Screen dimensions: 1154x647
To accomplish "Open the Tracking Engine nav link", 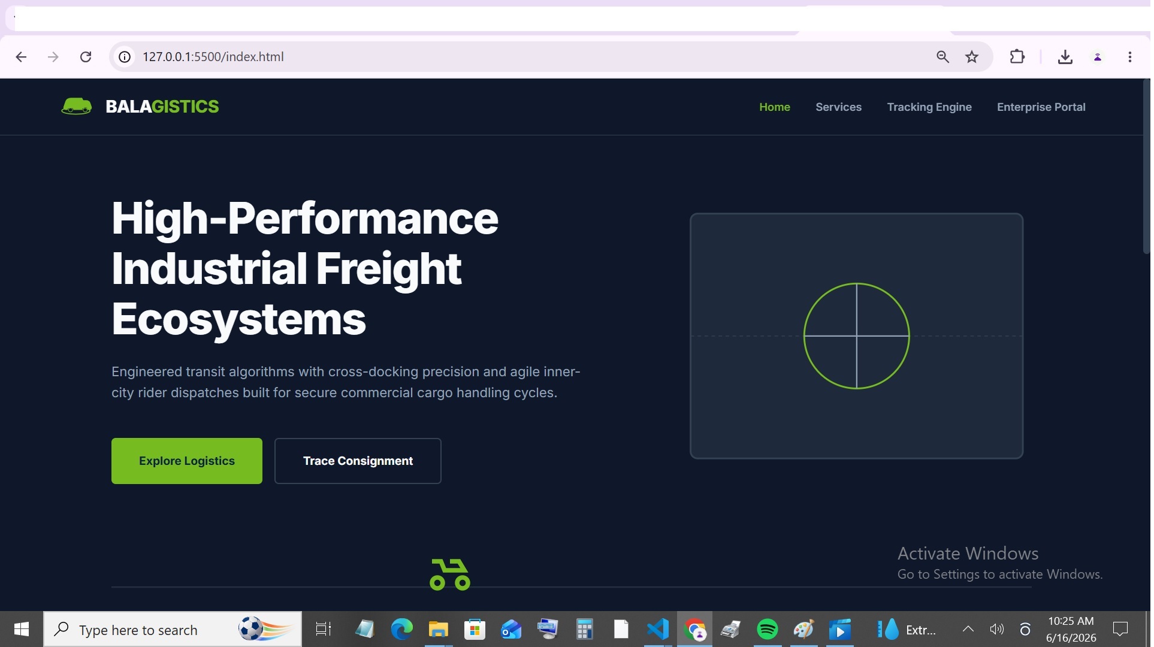I will pos(929,107).
